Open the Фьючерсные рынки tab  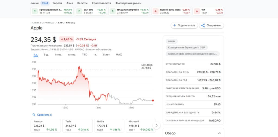(x=128, y=3)
